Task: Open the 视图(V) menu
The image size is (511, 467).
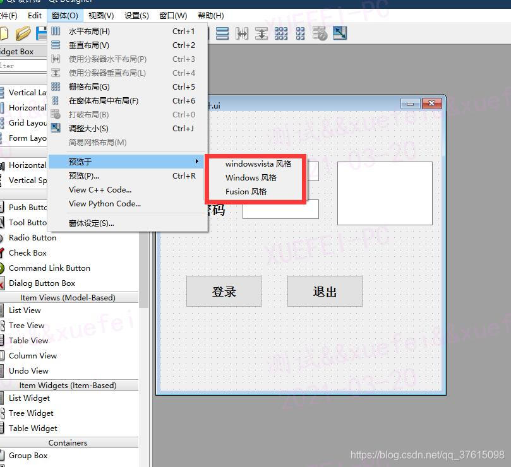Action: 101,16
